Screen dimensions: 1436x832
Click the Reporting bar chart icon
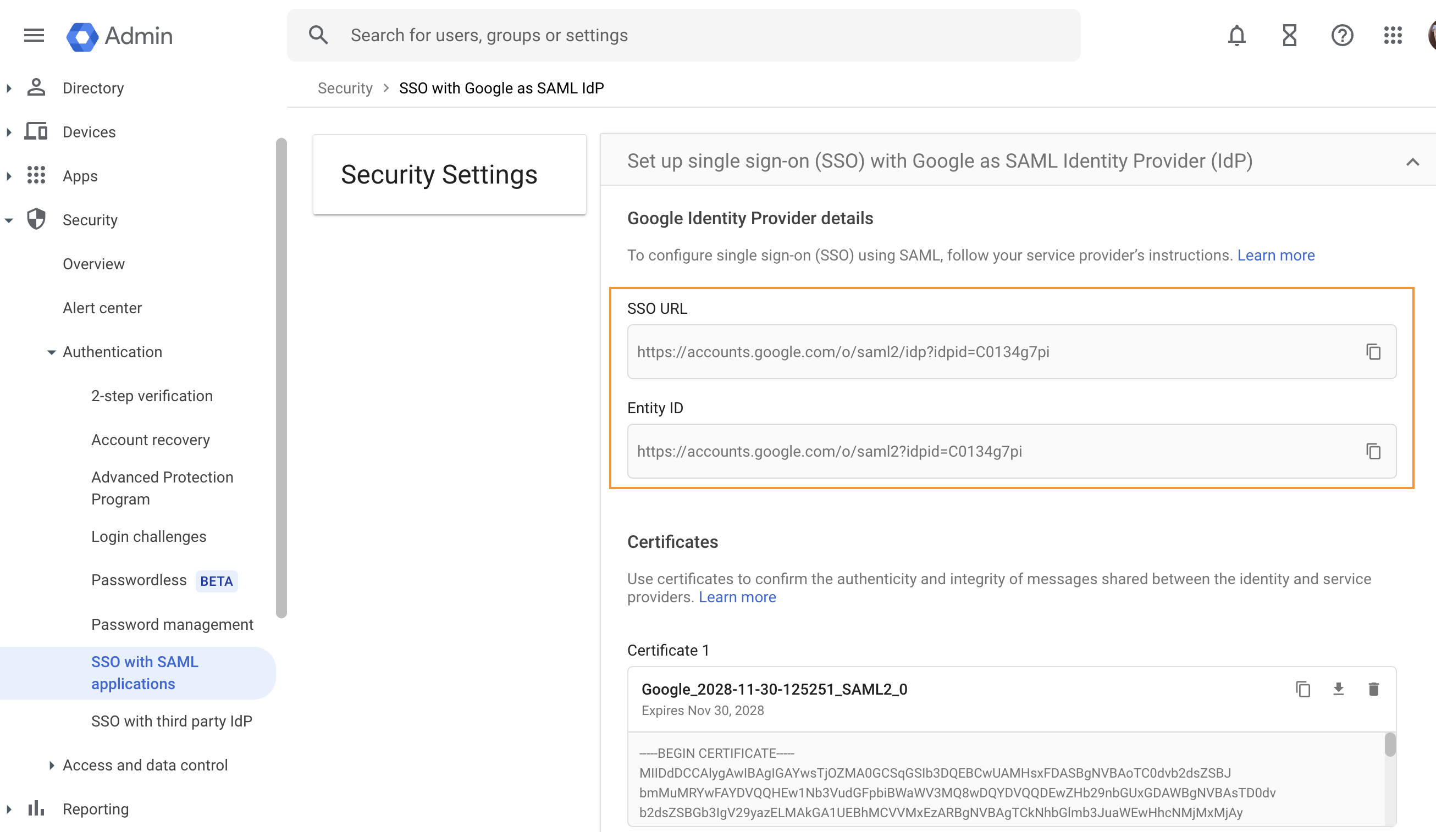pyautogui.click(x=36, y=809)
